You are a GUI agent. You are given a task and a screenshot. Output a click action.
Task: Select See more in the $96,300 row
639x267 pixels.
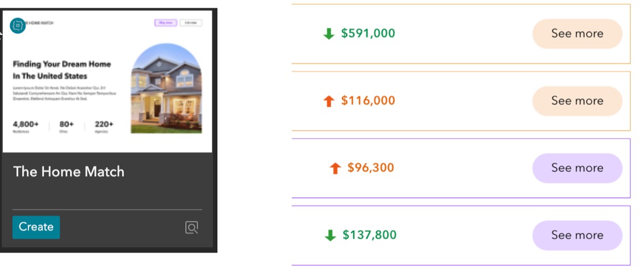click(x=577, y=168)
